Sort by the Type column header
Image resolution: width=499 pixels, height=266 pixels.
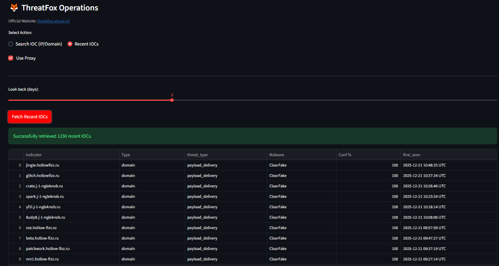[152, 155]
